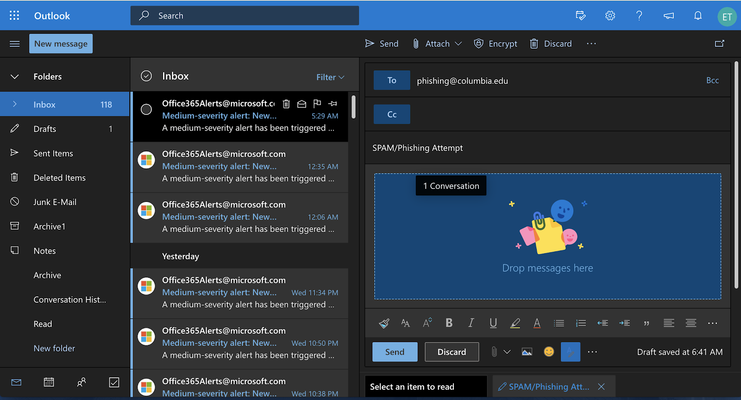Click the New message button

pos(61,44)
